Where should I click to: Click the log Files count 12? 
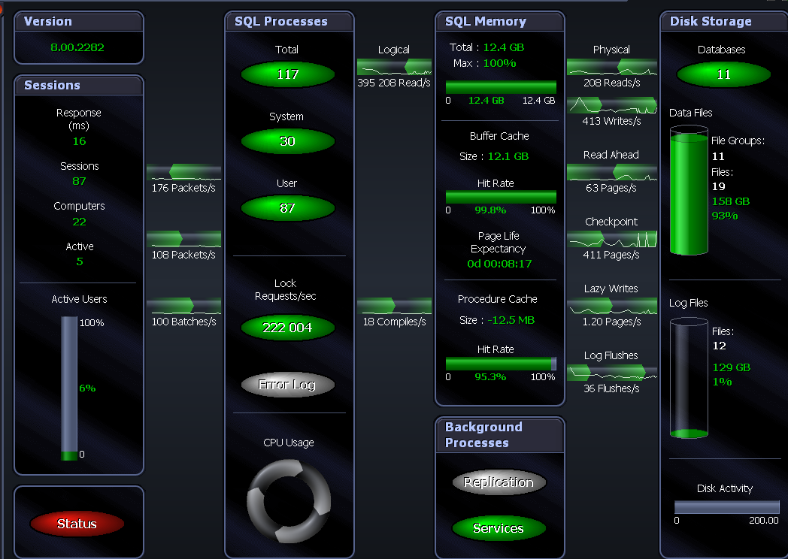719,346
